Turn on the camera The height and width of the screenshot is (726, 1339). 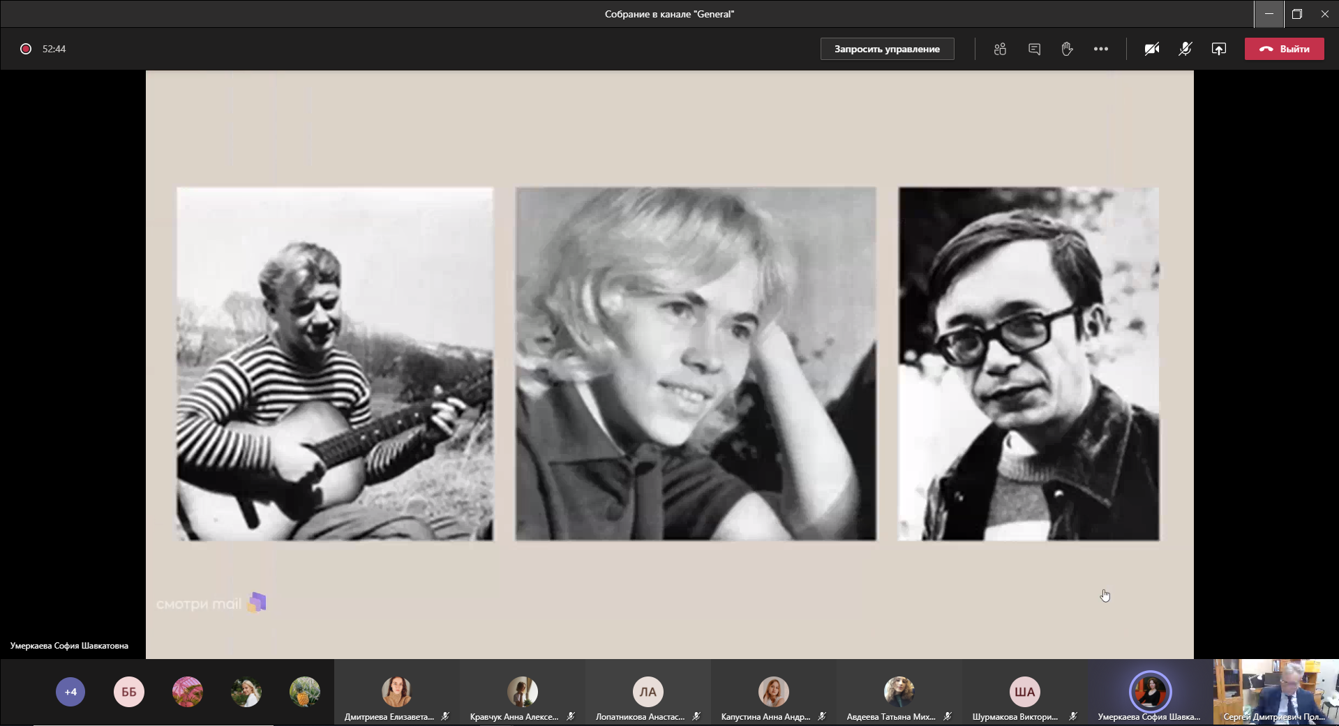point(1151,49)
